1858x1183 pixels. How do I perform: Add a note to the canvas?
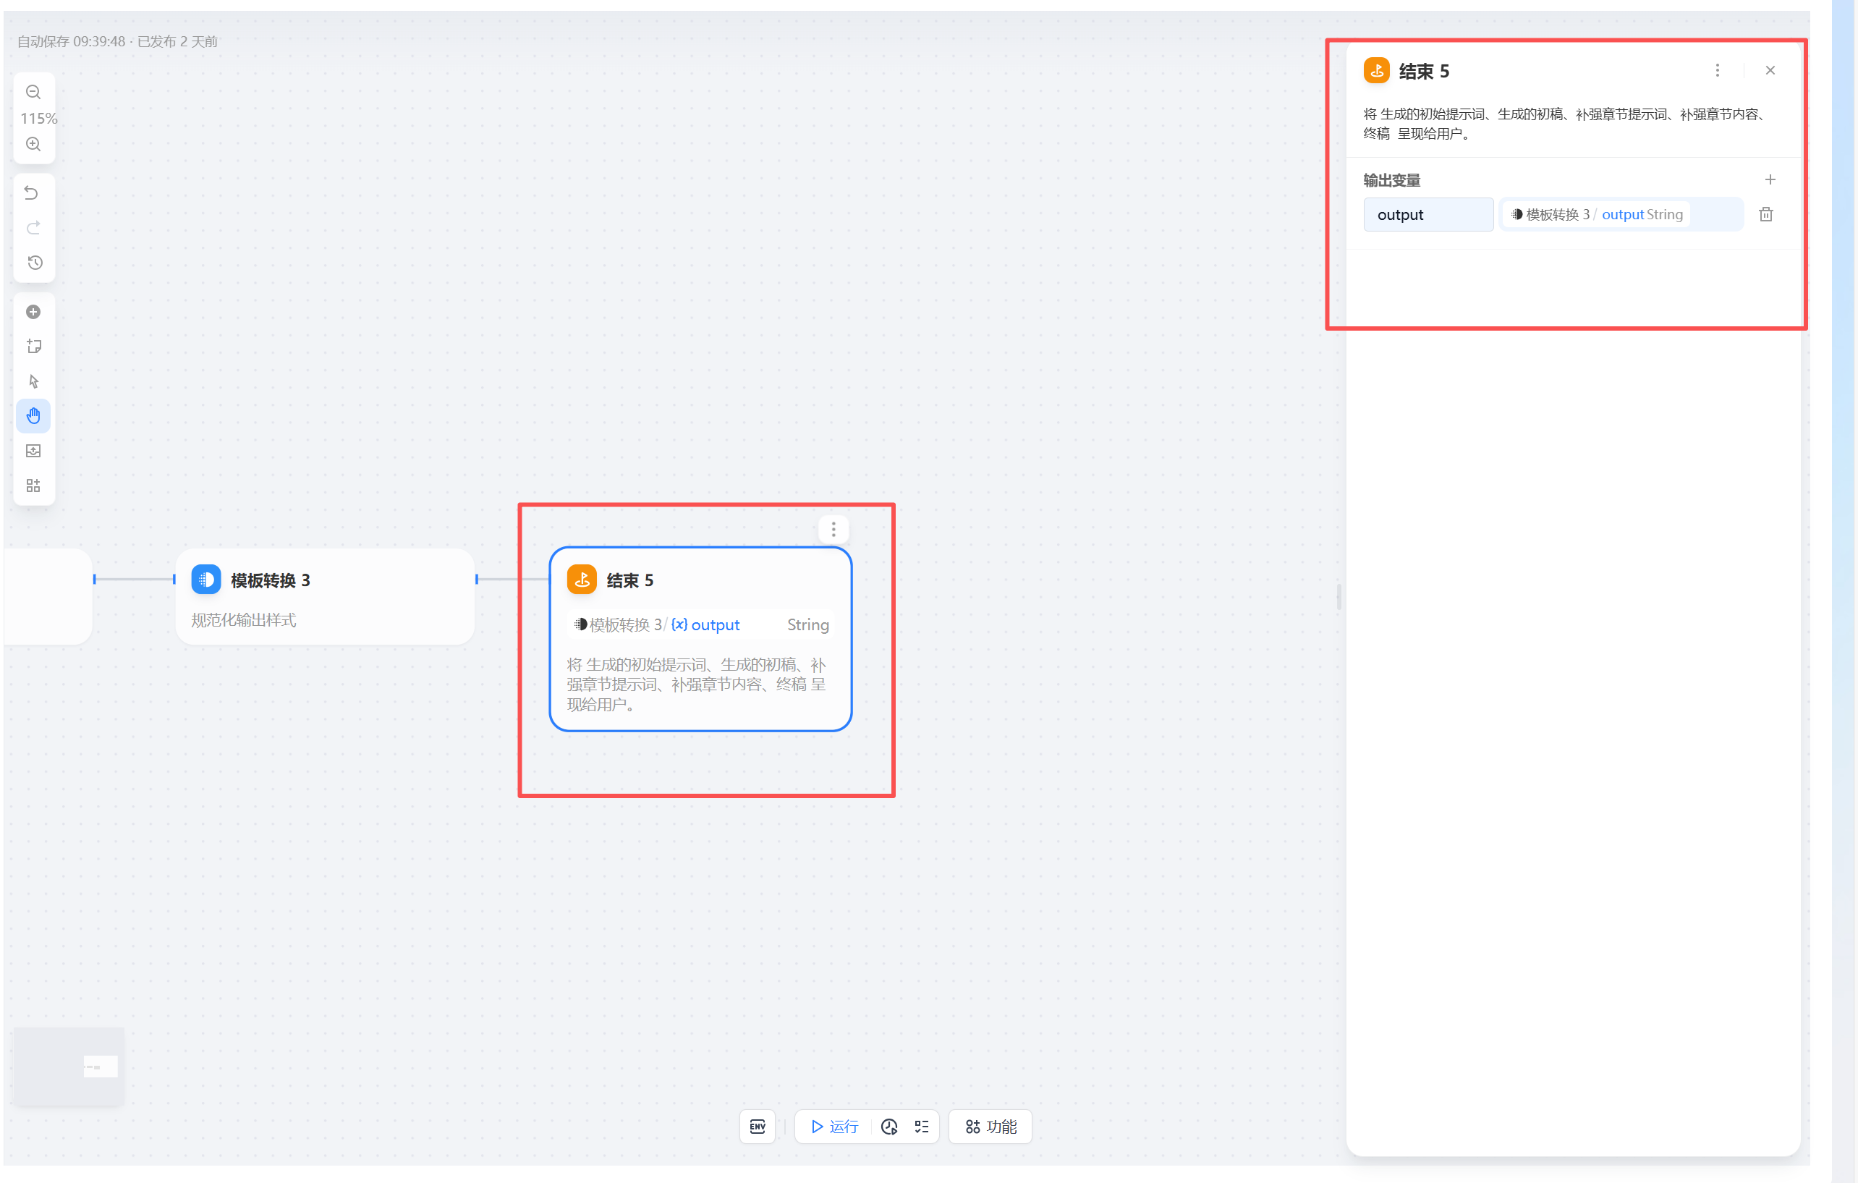click(x=33, y=347)
